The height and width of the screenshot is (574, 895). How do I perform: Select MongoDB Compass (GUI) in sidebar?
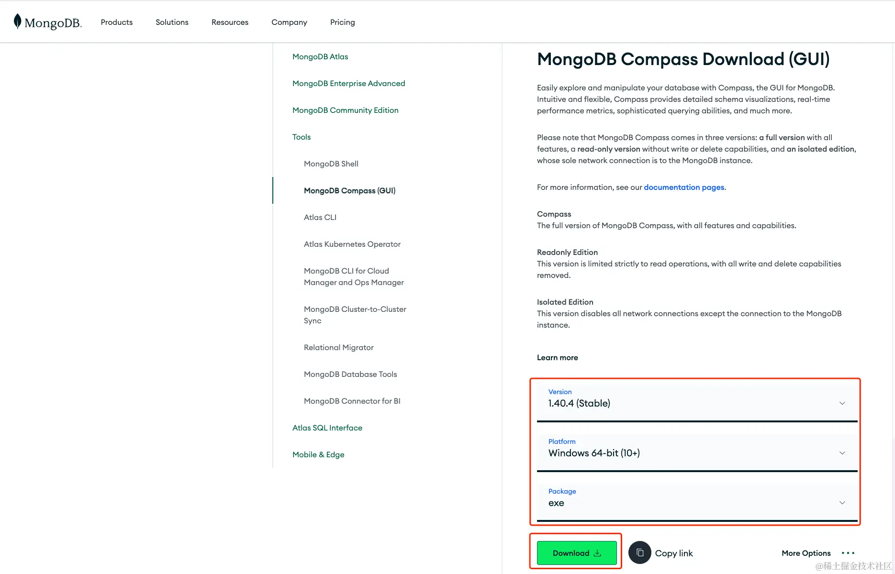click(349, 190)
